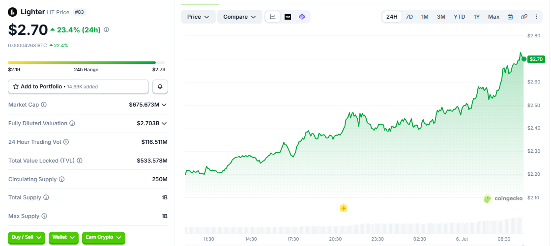The height and width of the screenshot is (246, 551).
Task: Click the $2.73 range high value
Action: click(x=159, y=70)
